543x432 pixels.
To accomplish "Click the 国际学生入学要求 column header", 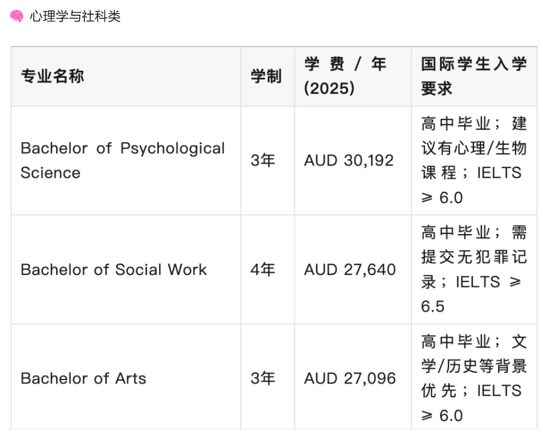I will [x=474, y=76].
